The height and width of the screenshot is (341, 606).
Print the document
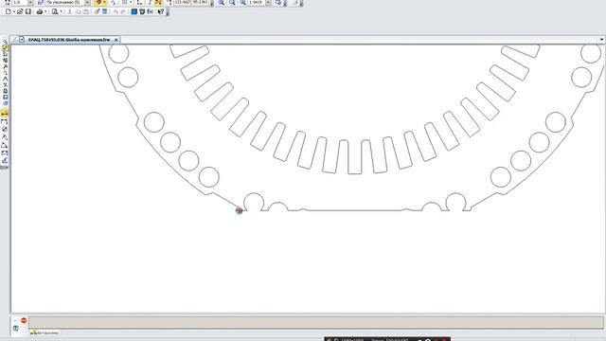click(40, 11)
